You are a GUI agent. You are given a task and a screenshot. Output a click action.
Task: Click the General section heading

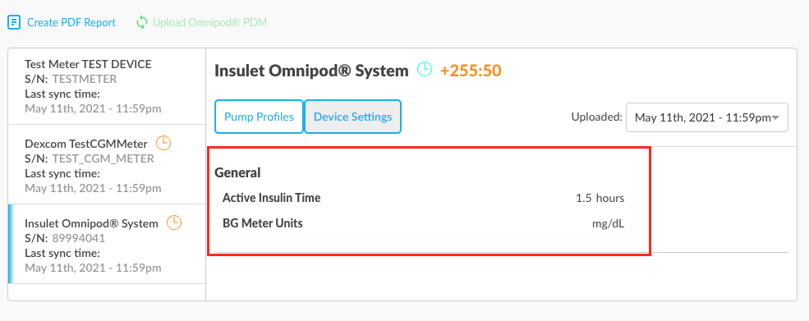[238, 172]
